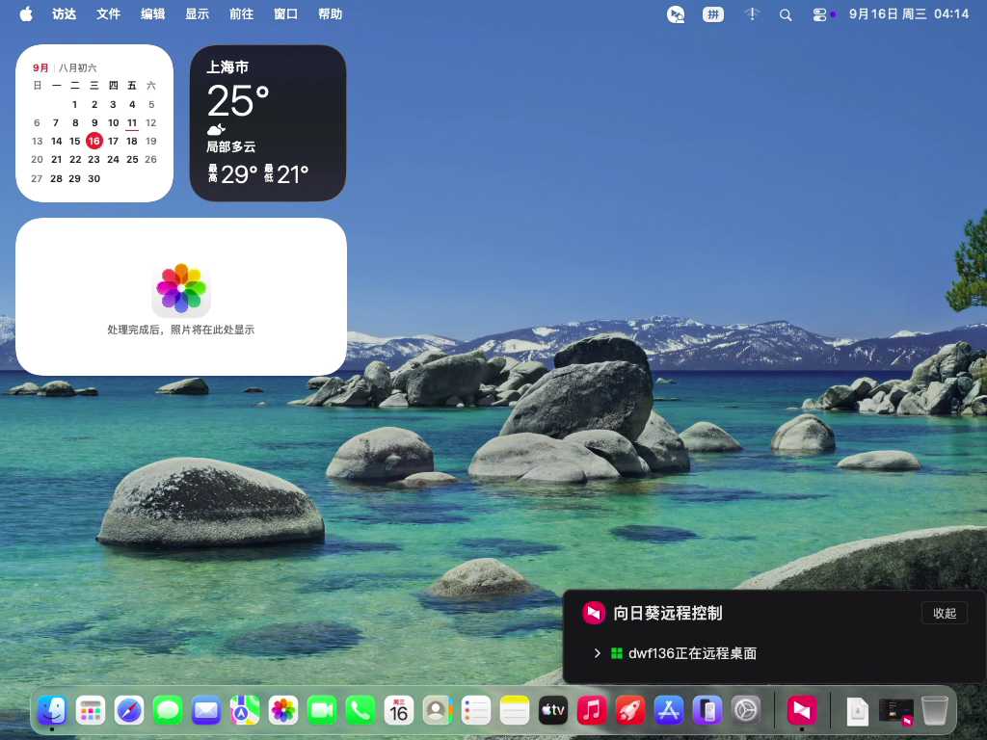Open System Settings from the Dock

(747, 710)
